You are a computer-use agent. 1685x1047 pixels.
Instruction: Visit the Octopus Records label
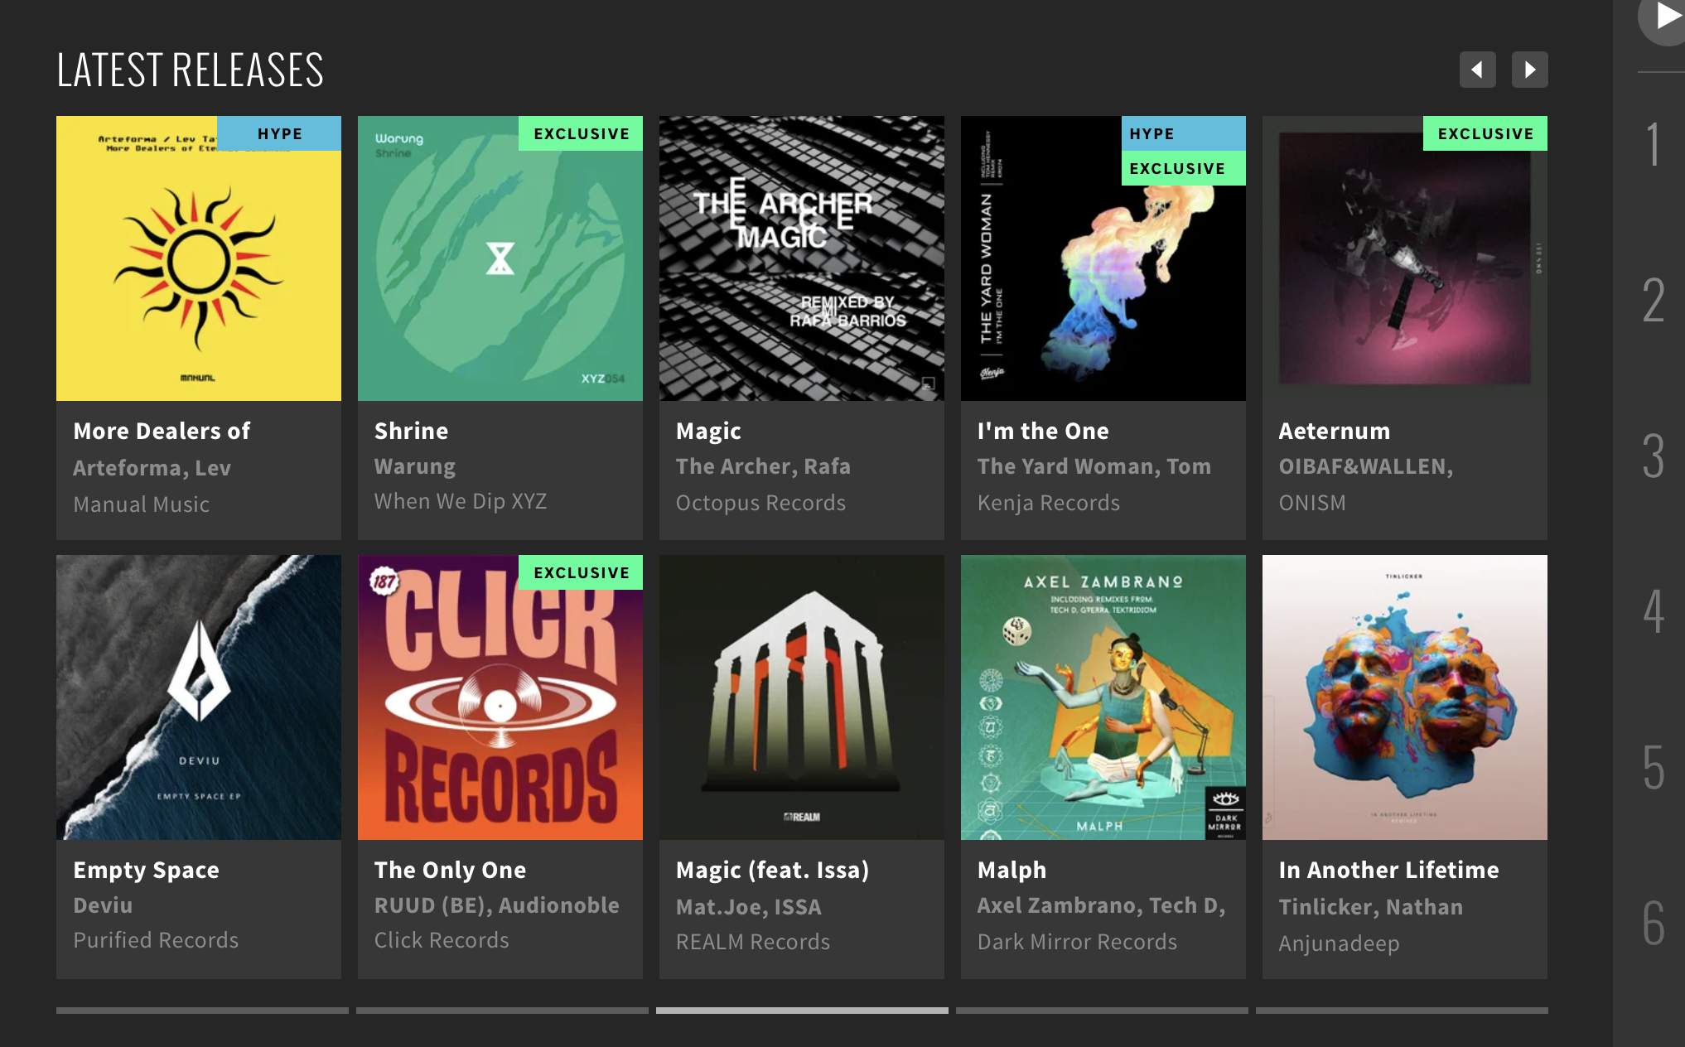pos(761,503)
